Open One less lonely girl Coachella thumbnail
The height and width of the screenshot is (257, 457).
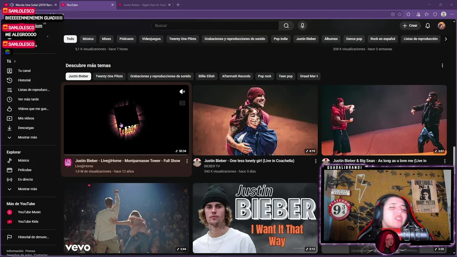click(255, 120)
